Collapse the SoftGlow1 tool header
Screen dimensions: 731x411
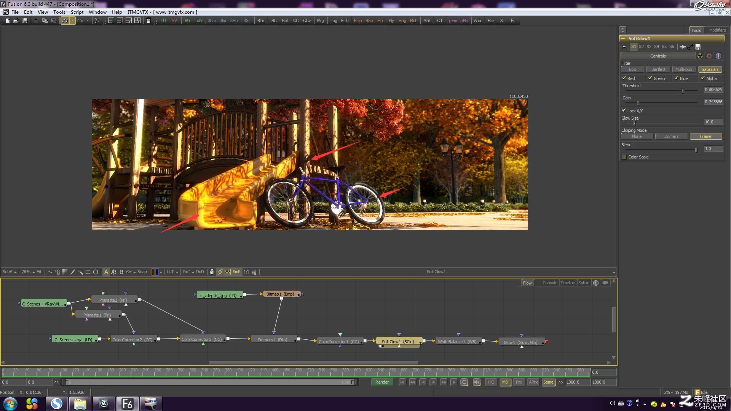click(623, 38)
